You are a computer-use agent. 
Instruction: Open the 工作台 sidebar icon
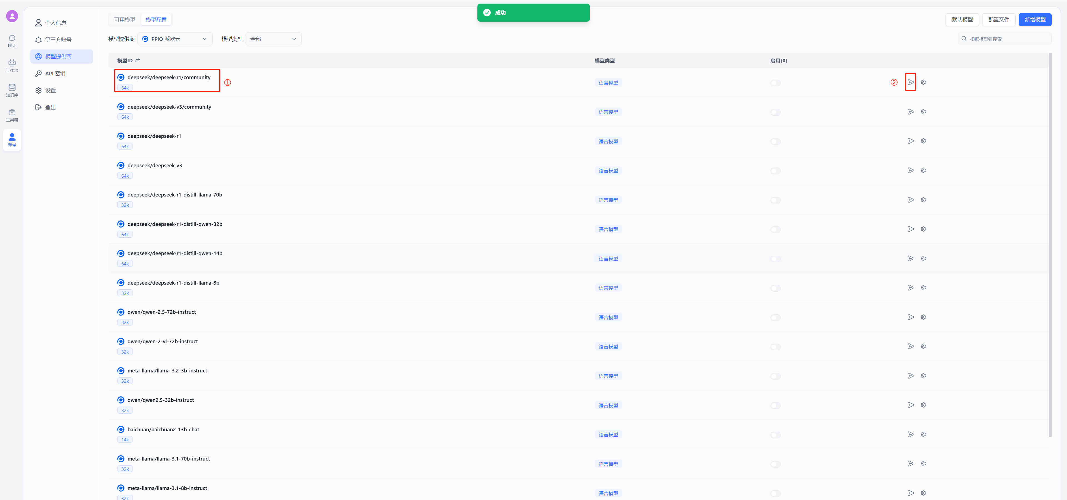click(12, 65)
